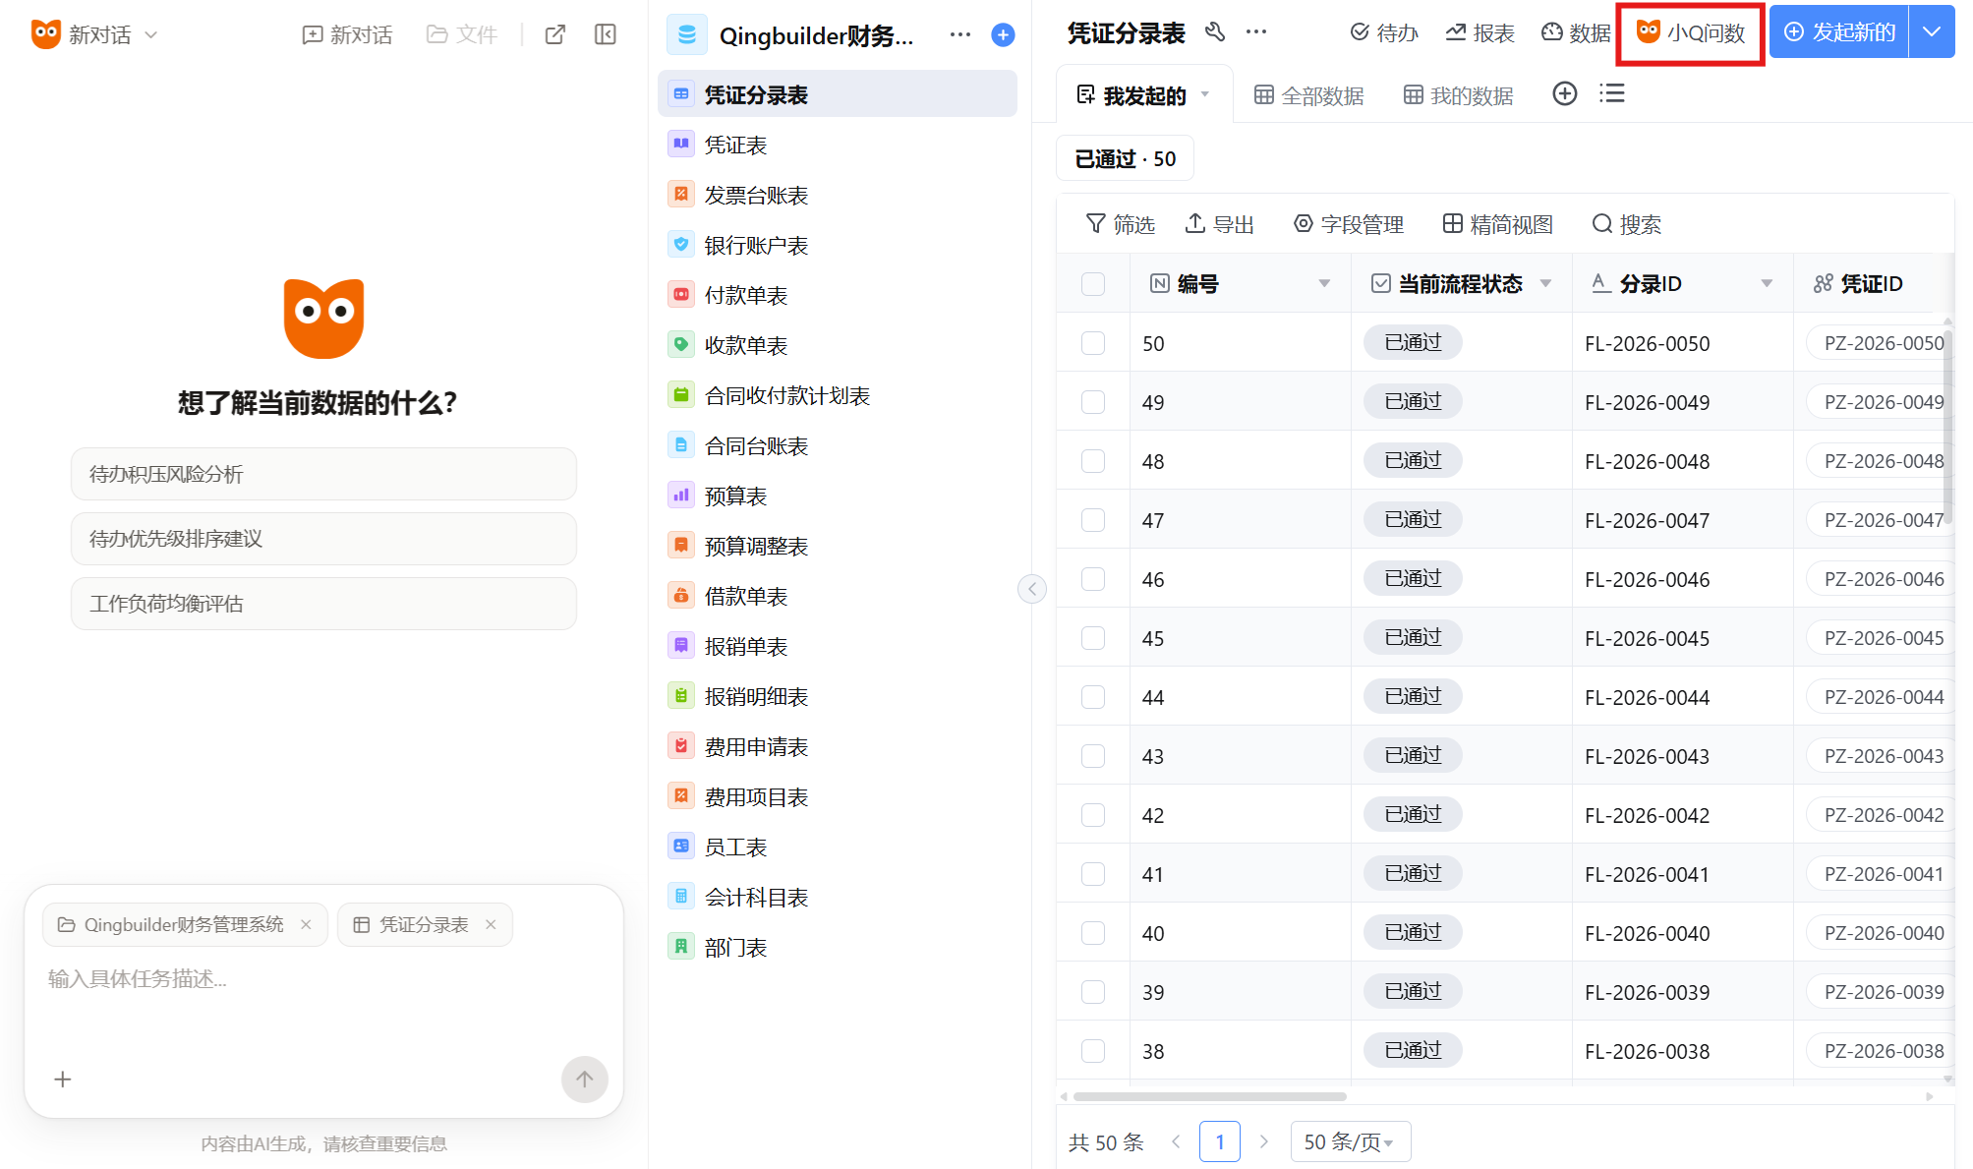Viewport: 1973px width, 1169px height.
Task: Open the 小Q问数 assistant button
Action: 1691,33
